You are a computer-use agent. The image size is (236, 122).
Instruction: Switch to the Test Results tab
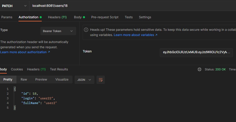coord(59,69)
